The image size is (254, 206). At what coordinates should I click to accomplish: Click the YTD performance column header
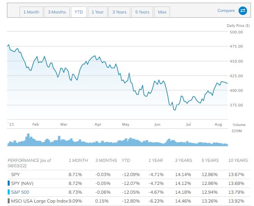126,160
